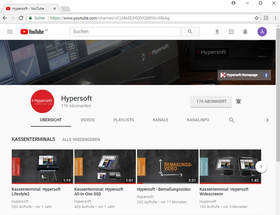Open the video upload icon
This screenshot has width=280, height=215.
point(217,32)
